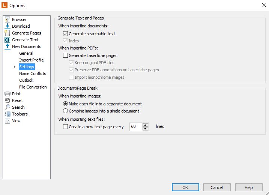Toggle Keep original PDF files checkbox
The image size is (269, 195).
pos(71,63)
